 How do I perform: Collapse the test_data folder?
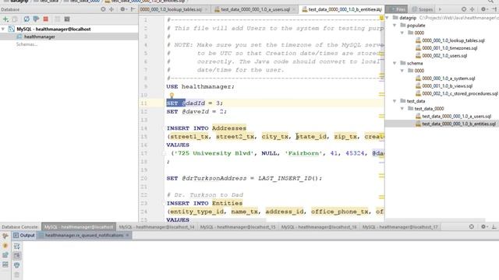coord(395,101)
